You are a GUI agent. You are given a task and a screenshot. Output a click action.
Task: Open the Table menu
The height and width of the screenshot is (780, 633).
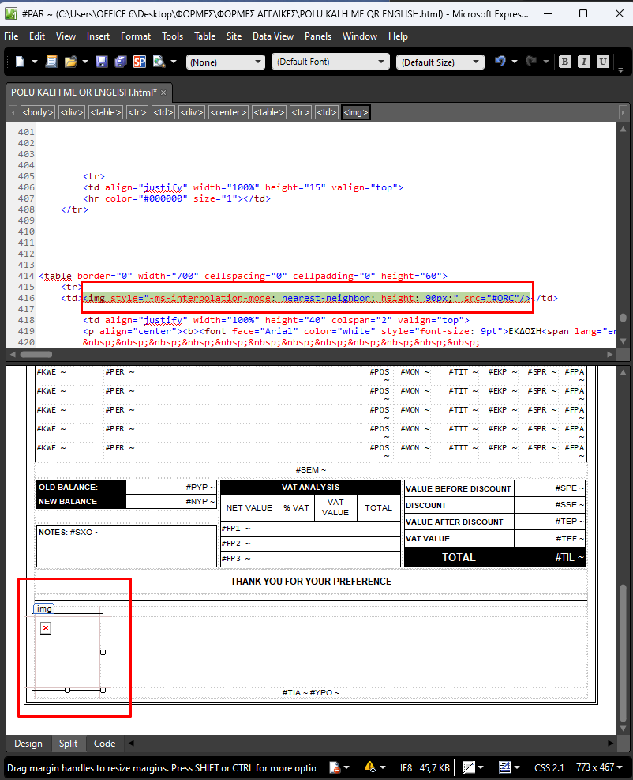[x=204, y=36]
